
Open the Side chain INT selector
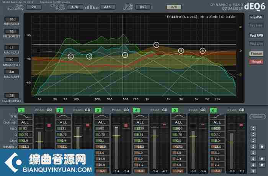pos(143,7)
